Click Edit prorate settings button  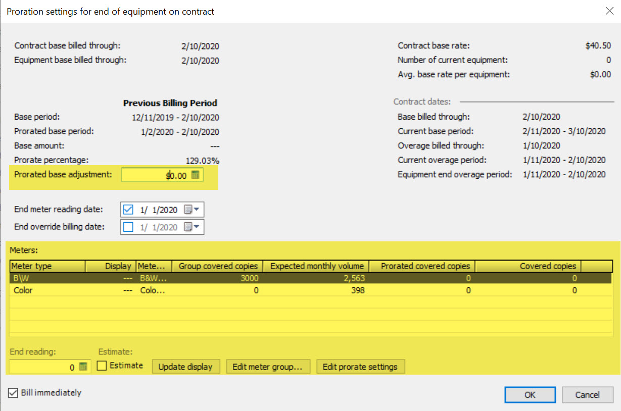pos(360,367)
